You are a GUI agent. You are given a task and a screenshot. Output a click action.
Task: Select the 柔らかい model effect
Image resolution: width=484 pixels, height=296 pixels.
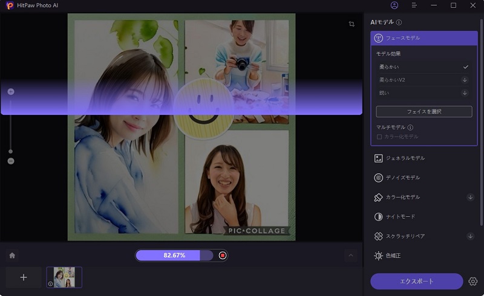pos(423,66)
